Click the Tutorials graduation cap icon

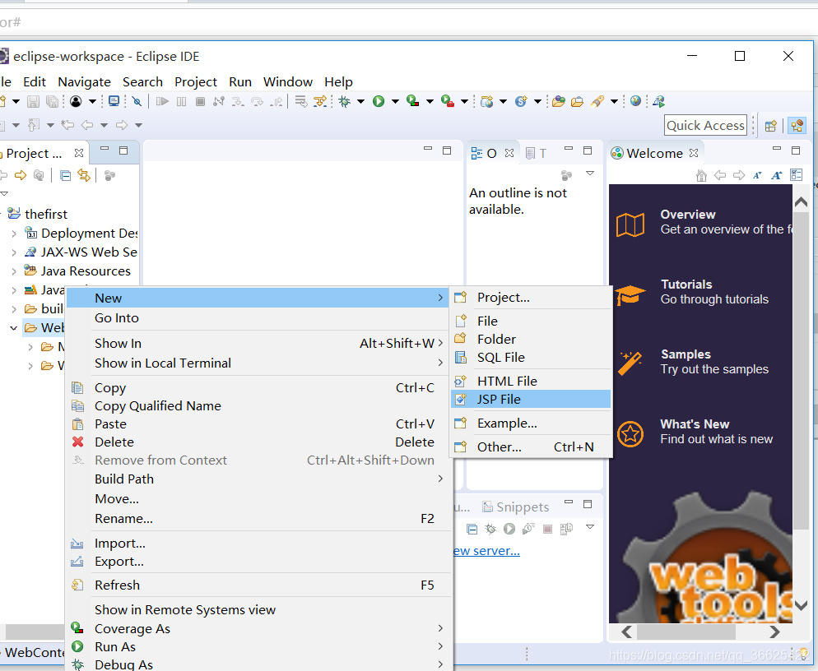click(x=630, y=294)
